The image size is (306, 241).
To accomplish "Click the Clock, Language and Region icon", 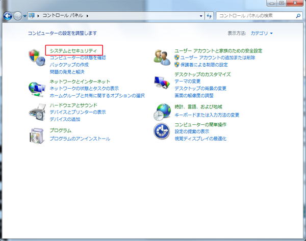I will pos(163,111).
